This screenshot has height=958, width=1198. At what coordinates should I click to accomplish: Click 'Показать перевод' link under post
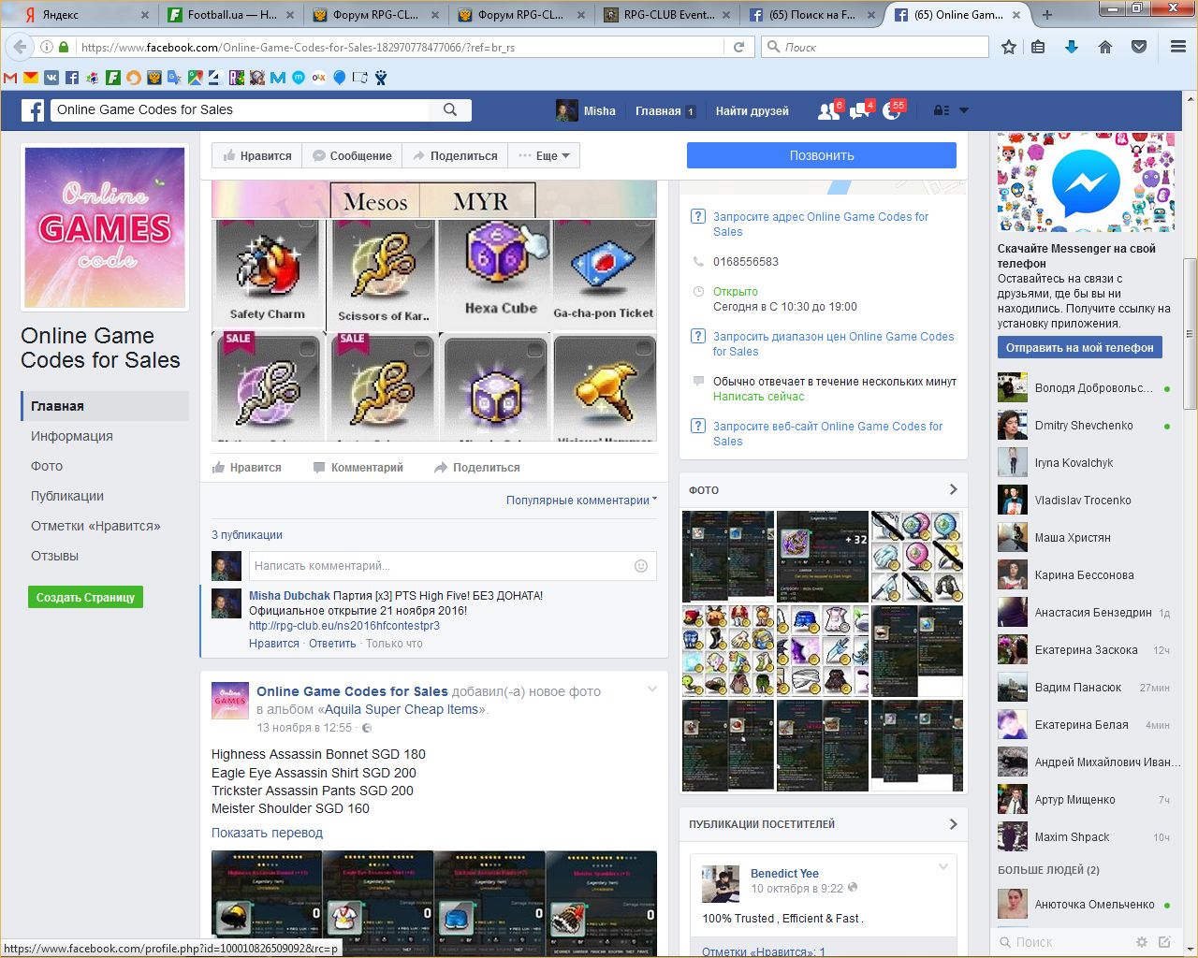point(267,833)
